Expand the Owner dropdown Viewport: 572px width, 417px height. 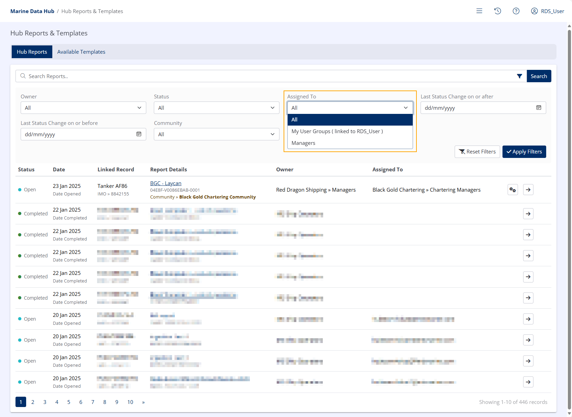(x=83, y=108)
